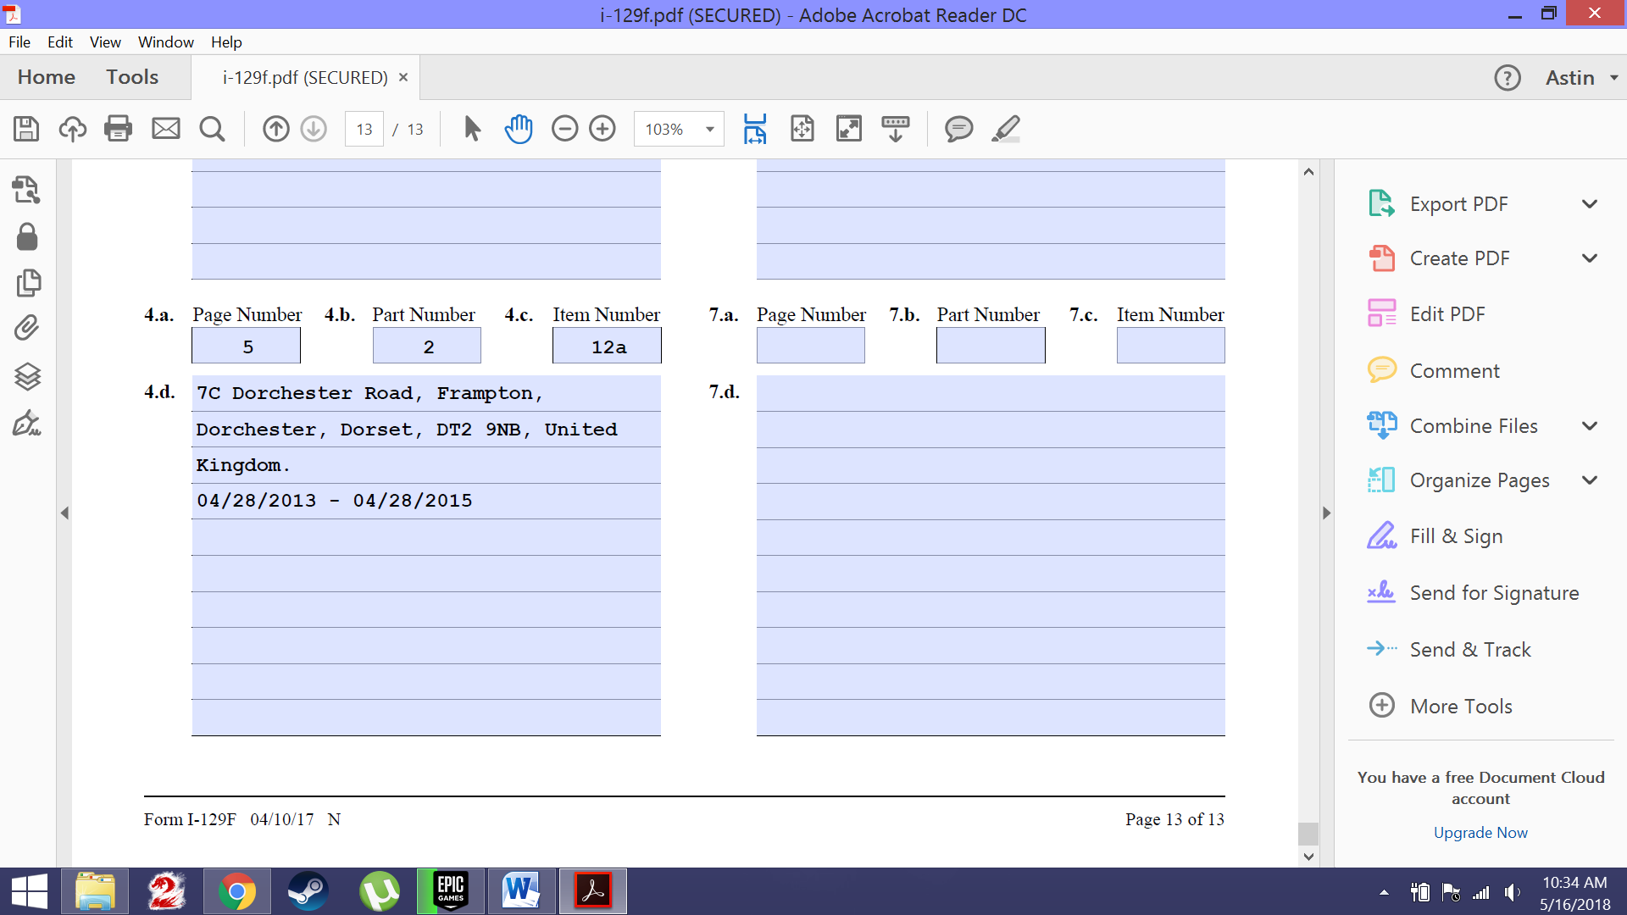Open the Fill & Sign tool
The width and height of the screenshot is (1627, 915).
[1455, 536]
